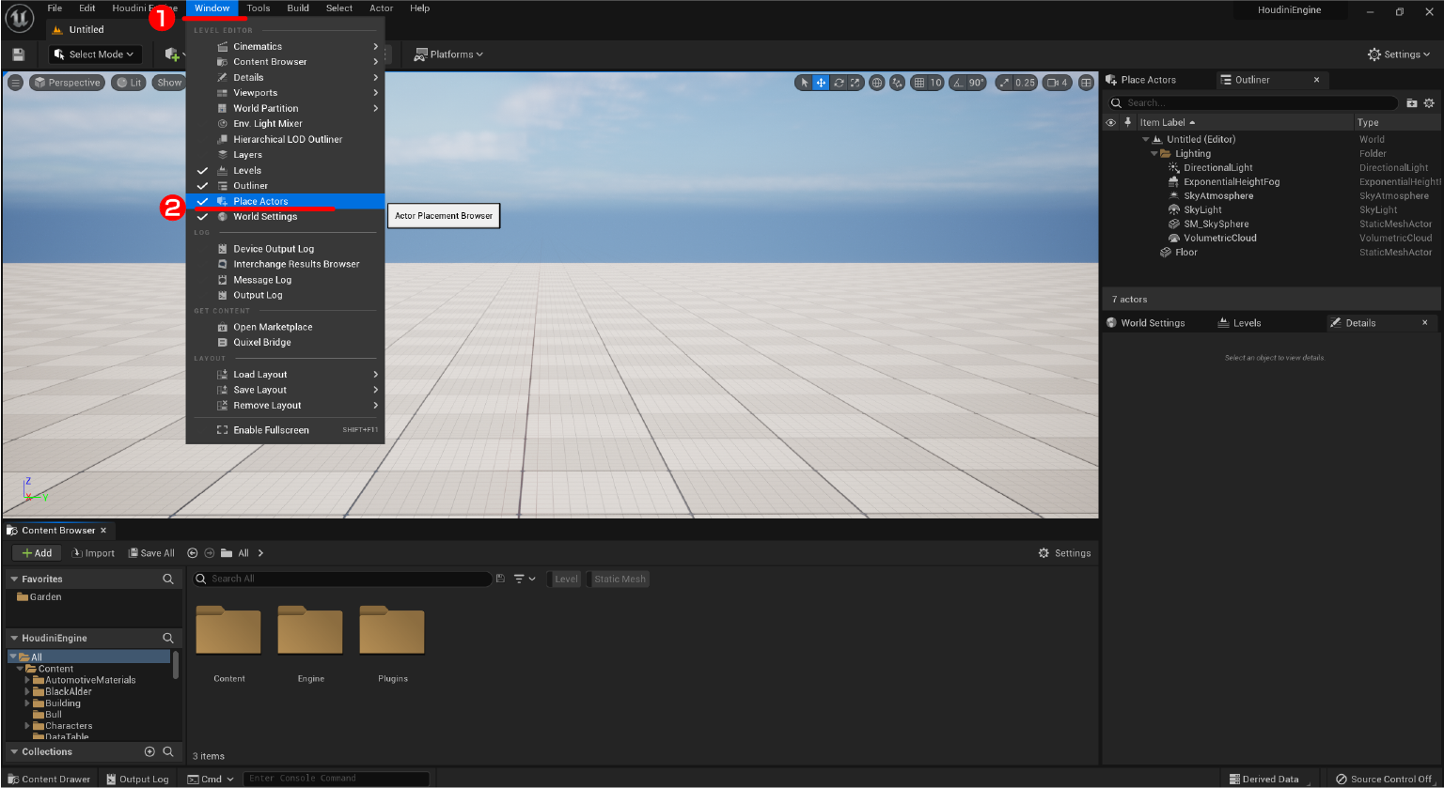Open the Outliner settings gear icon

point(1430,102)
